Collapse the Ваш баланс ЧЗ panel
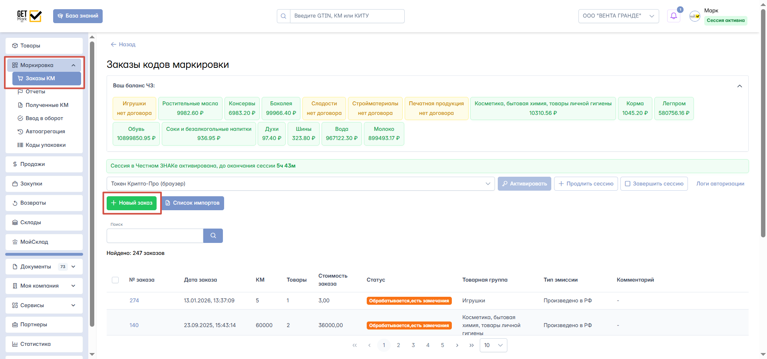 [x=739, y=86]
